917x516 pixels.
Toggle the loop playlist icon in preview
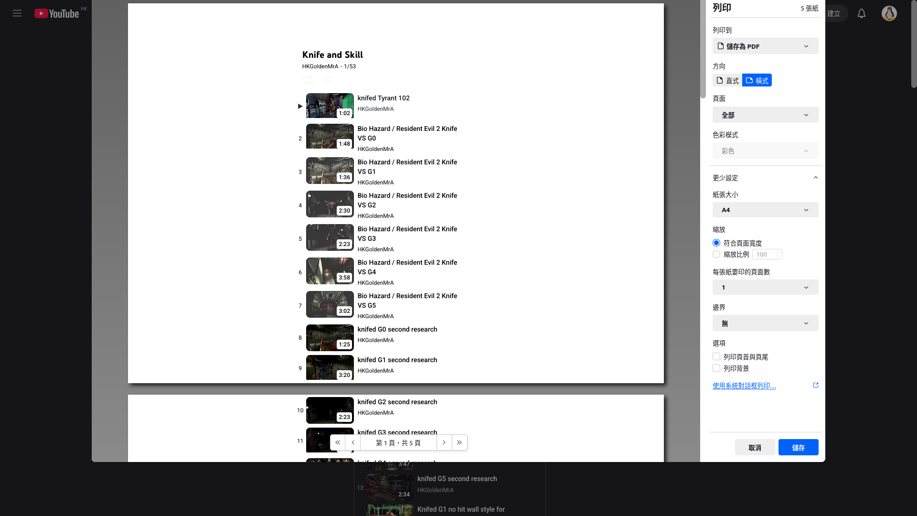(308, 80)
